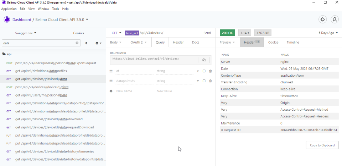This screenshot has width=342, height=166.
Task: Click the base_url environment variable tag
Action: pyautogui.click(x=132, y=33)
